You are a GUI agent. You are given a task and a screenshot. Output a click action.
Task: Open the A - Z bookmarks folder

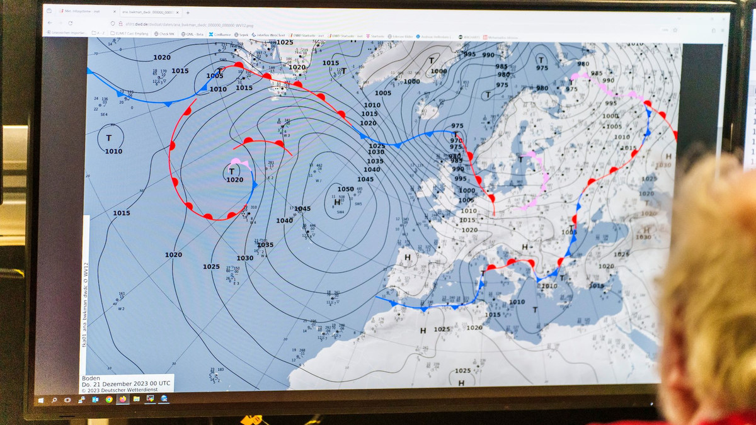[99, 33]
